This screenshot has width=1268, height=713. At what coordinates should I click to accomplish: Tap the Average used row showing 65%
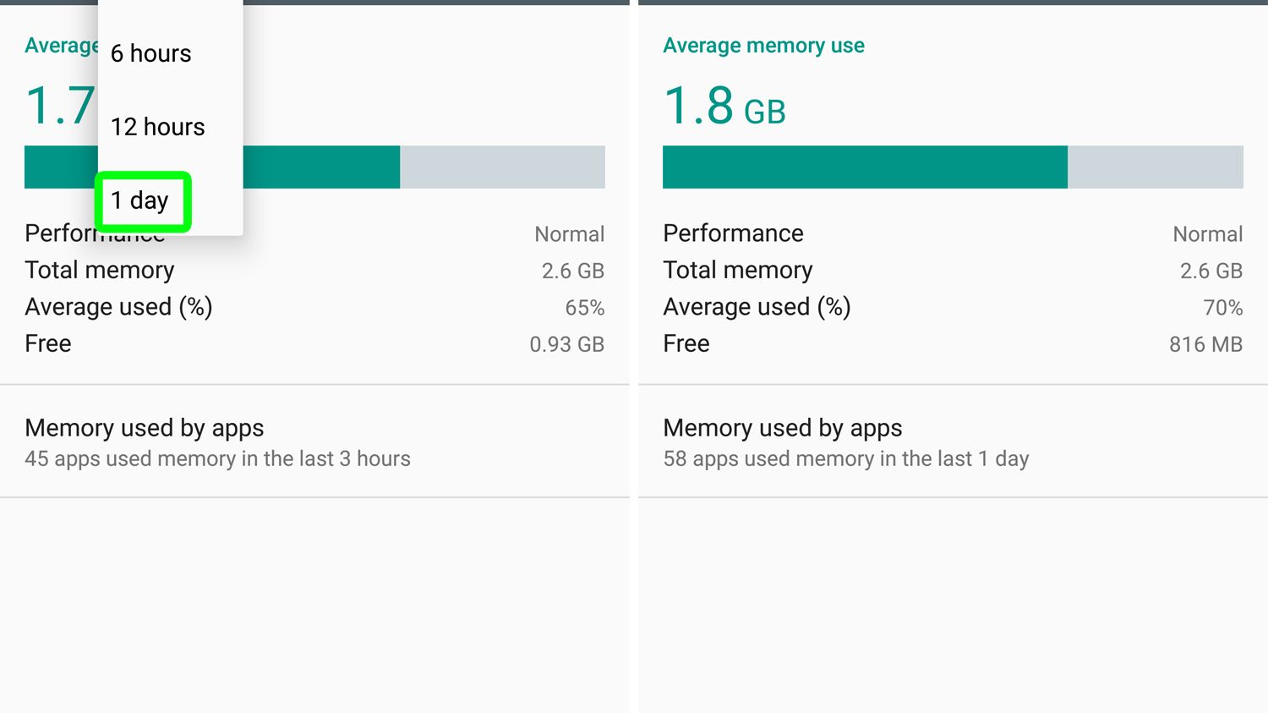click(314, 307)
